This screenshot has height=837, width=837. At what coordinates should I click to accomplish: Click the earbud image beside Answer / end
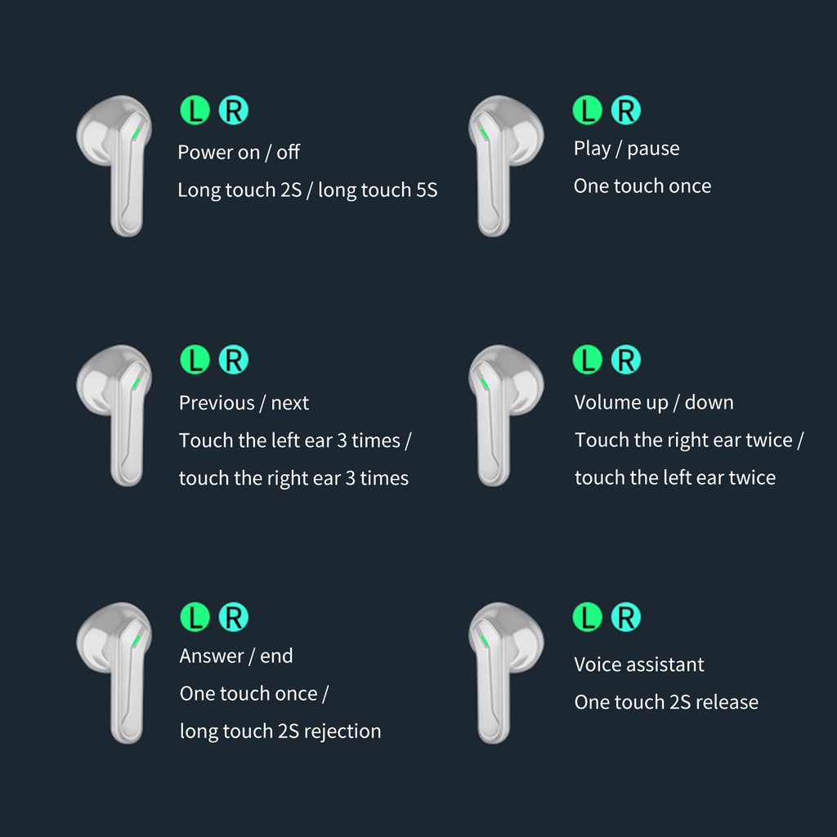[x=116, y=672]
